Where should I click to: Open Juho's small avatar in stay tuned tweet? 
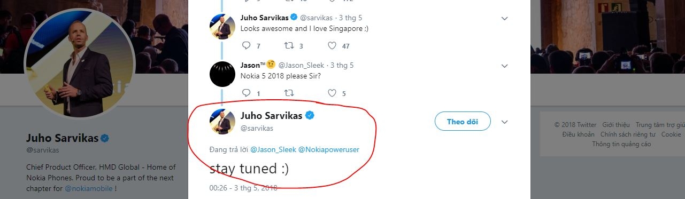click(222, 122)
